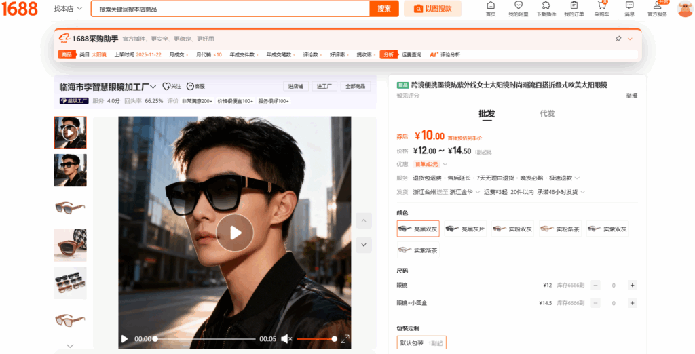
Task: Click the 首页 home icon
Action: click(491, 6)
